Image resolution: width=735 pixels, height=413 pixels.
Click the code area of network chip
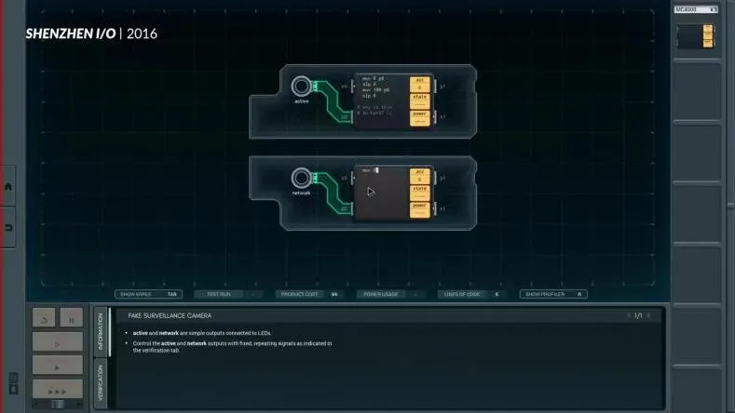point(379,197)
